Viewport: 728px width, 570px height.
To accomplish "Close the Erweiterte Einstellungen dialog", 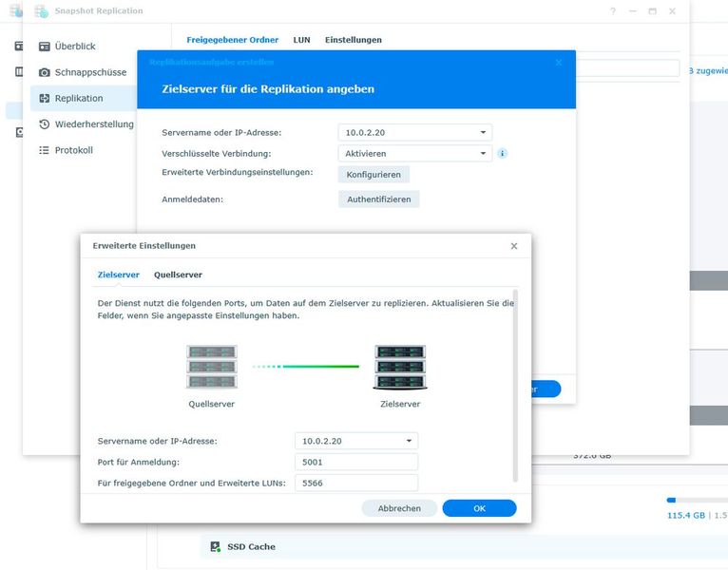I will click(514, 246).
